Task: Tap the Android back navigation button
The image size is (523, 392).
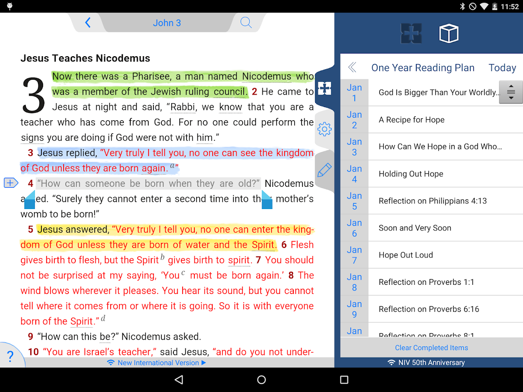Action: coord(179,380)
